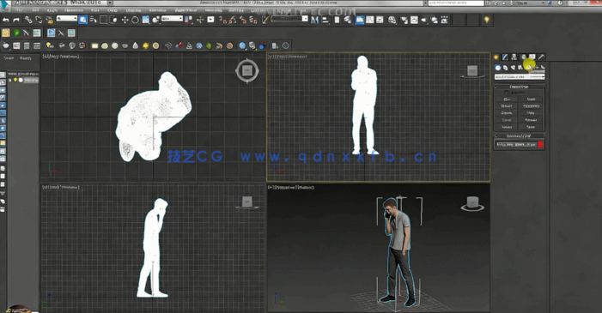Select the Systems category in Create panel

click(x=543, y=68)
